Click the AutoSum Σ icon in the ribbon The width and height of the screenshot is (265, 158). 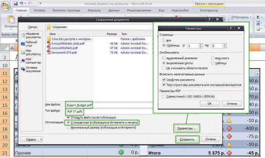point(258,17)
